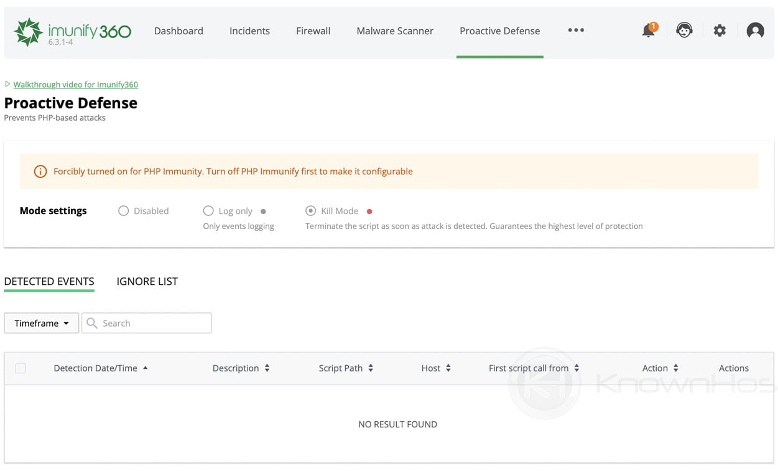Open the walkthrough video for Imunify360
The image size is (778, 471).
[75, 84]
